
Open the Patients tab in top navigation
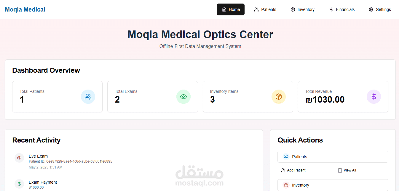tap(265, 9)
